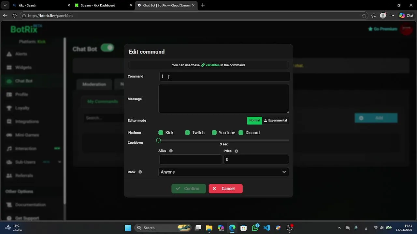
Task: Switch to the Moderation tab
Action: [94, 84]
